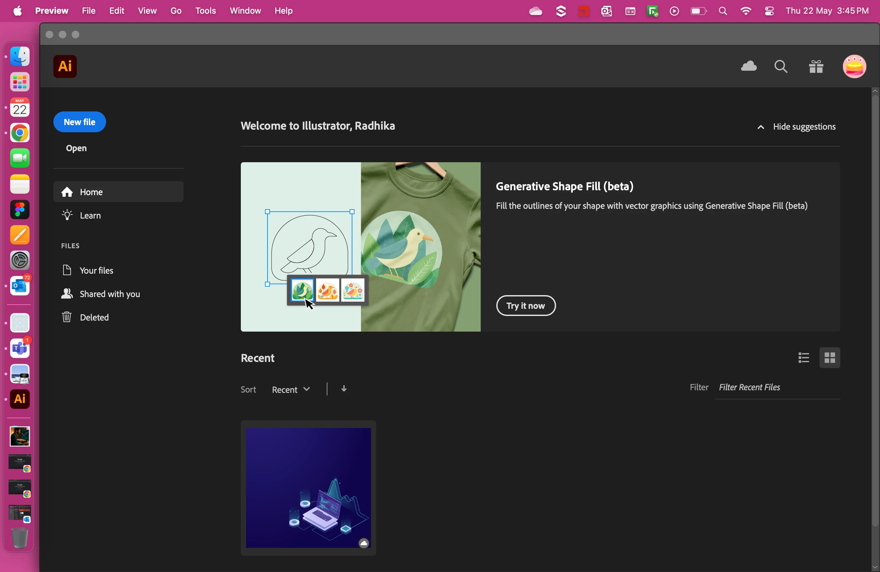The height and width of the screenshot is (572, 880).
Task: Open the recent isometric laptop artwork thumbnail
Action: tap(308, 487)
